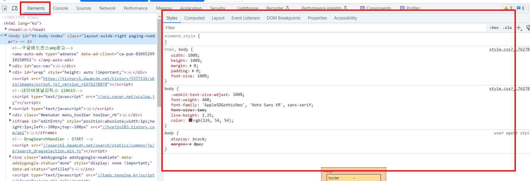The image size is (530, 181).
Task: Toggle the device toolbar icon
Action: click(x=14, y=8)
